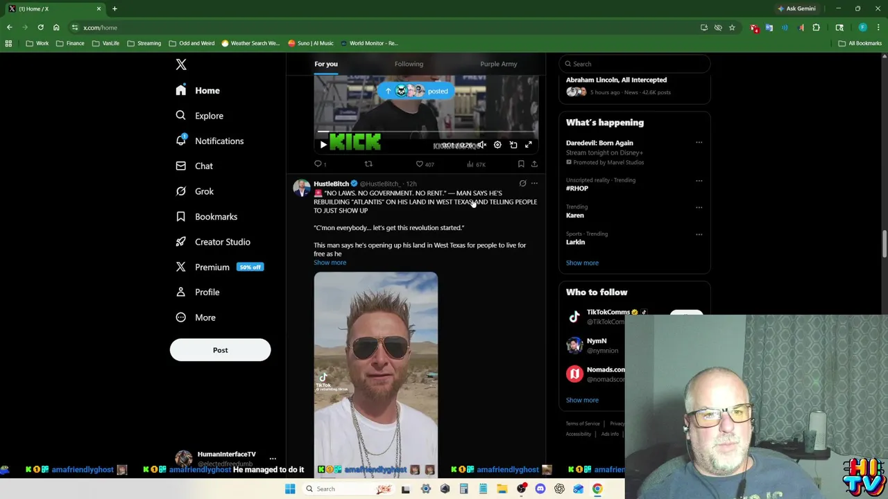Open Premium with the 50% off badge
Viewport: 888px width, 499px height.
click(219, 267)
